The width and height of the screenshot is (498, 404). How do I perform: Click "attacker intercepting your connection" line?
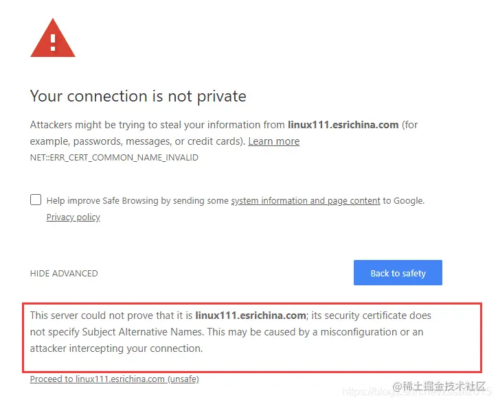click(116, 348)
